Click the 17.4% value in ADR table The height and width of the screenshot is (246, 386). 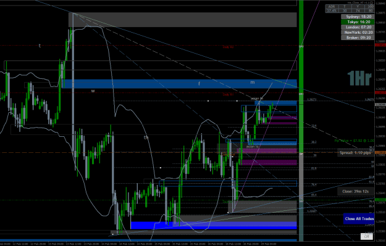[x=332, y=10]
